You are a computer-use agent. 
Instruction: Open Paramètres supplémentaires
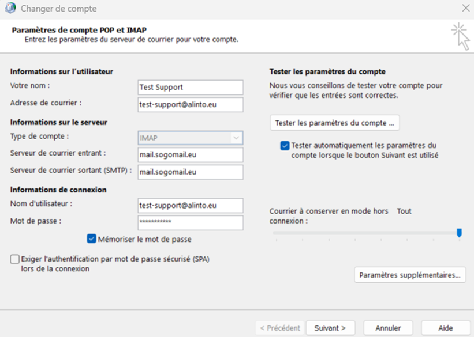tap(409, 275)
